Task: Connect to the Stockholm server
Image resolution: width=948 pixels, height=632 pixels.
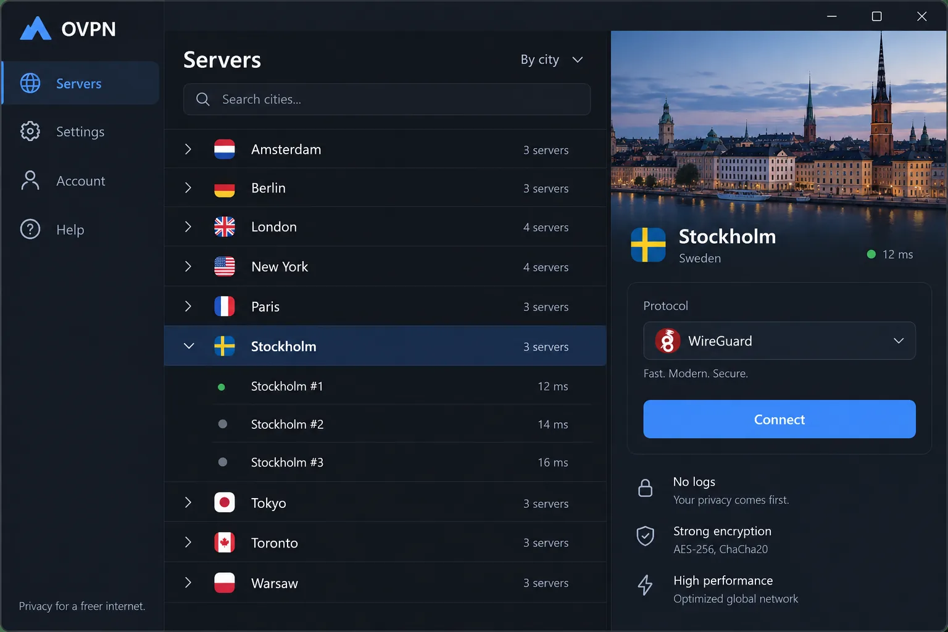Action: point(779,419)
